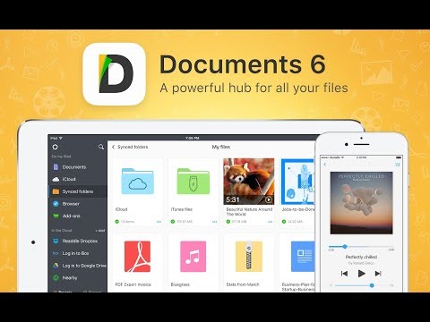The height and width of the screenshot is (322, 430).
Task: Open the red PDF Expert Invoice icon
Action: [137, 257]
